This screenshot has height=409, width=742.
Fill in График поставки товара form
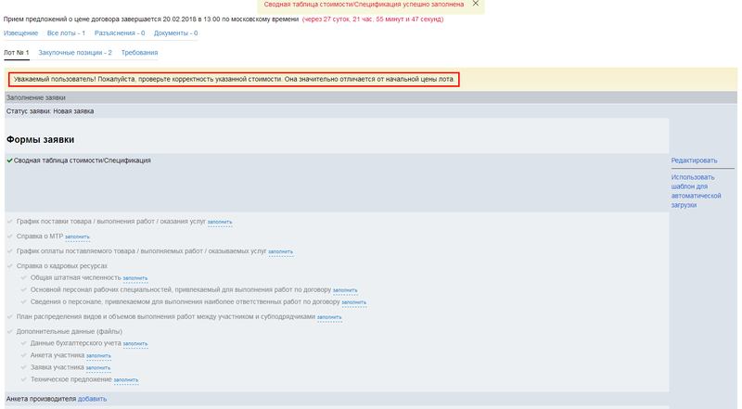(x=220, y=223)
